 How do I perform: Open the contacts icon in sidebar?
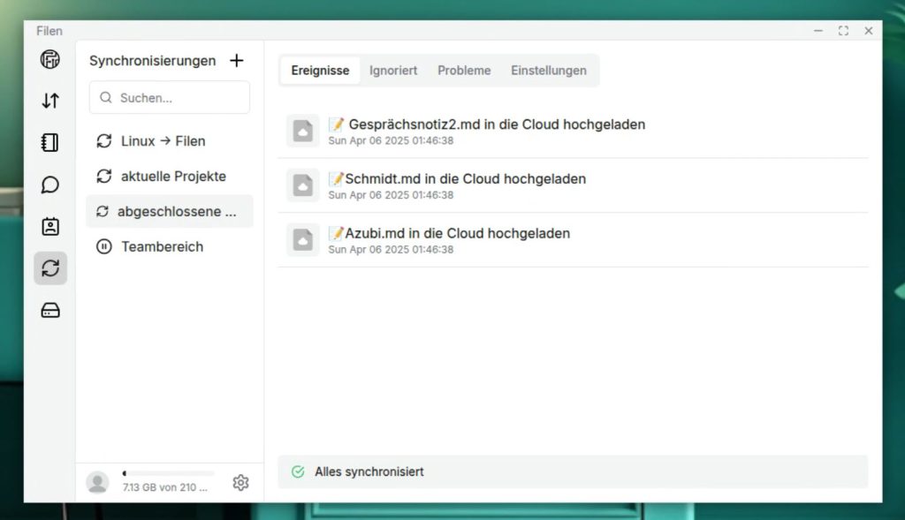tap(50, 227)
